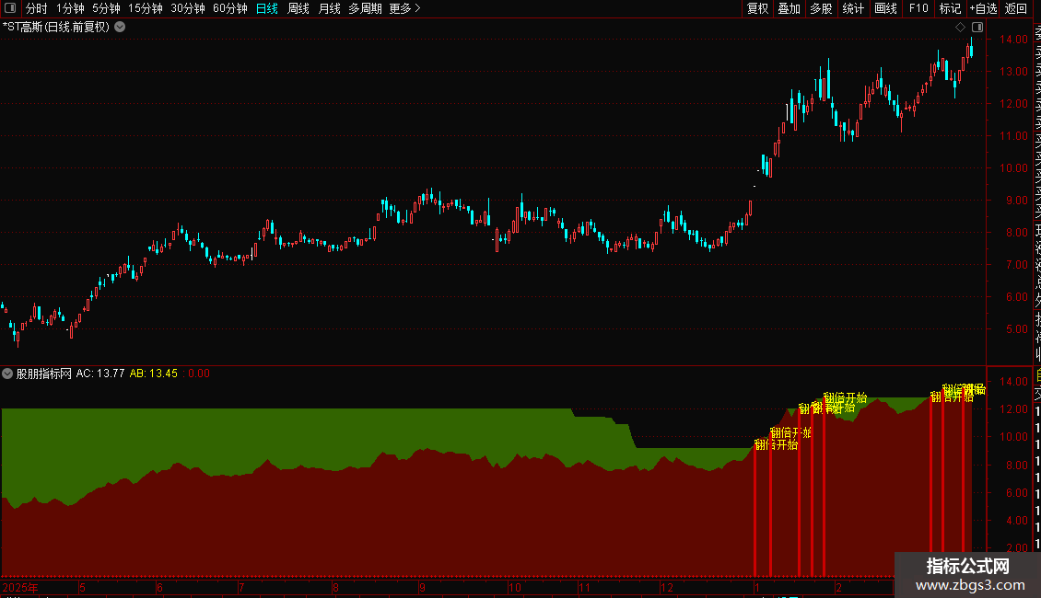The width and height of the screenshot is (1041, 598).
Task: Click month 12 on time axis
Action: pos(667,588)
